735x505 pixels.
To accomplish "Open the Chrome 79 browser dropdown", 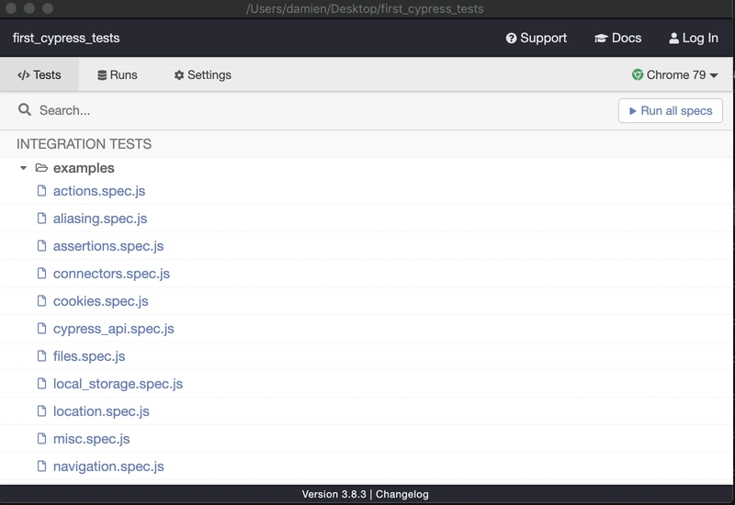I will tap(675, 75).
